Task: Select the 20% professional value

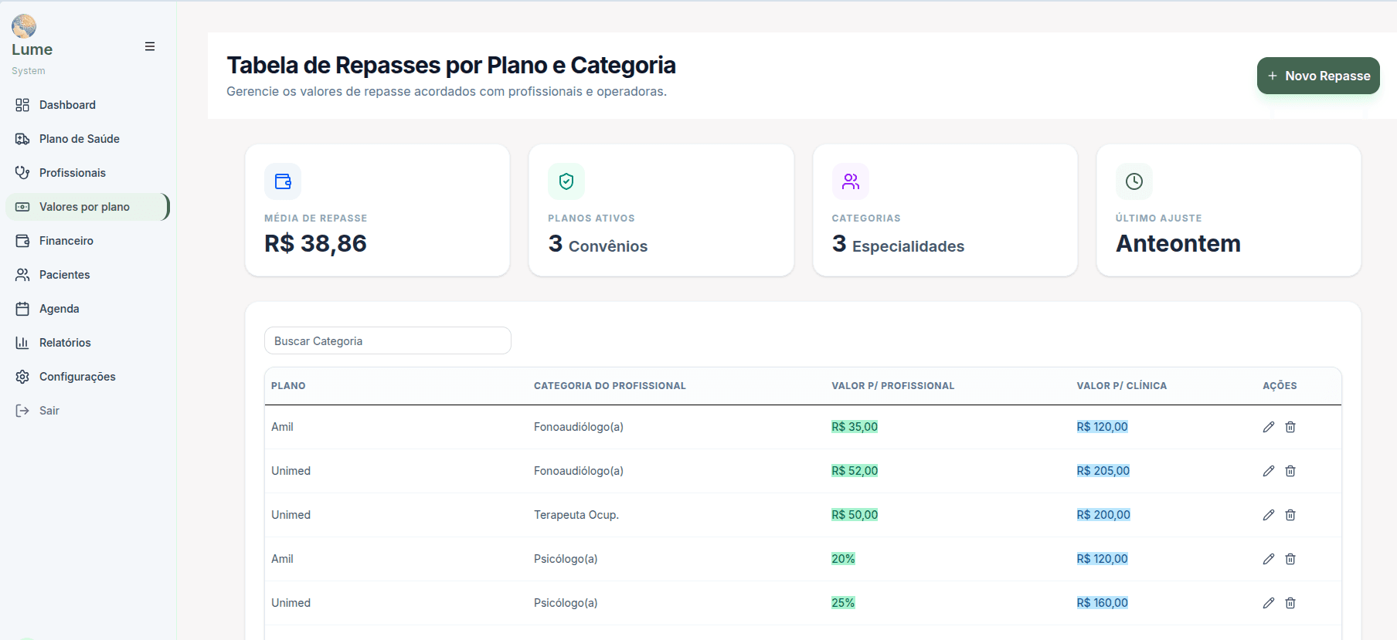Action: click(843, 559)
